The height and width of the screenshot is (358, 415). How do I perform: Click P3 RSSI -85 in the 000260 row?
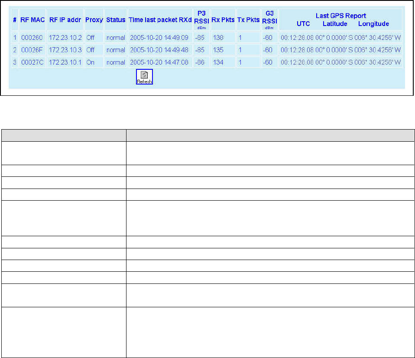point(200,38)
